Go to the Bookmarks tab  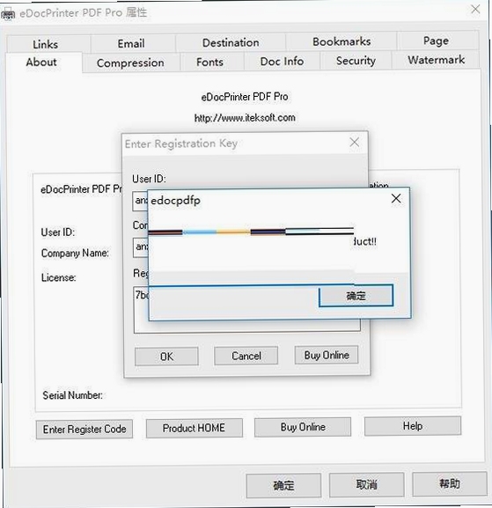[341, 41]
